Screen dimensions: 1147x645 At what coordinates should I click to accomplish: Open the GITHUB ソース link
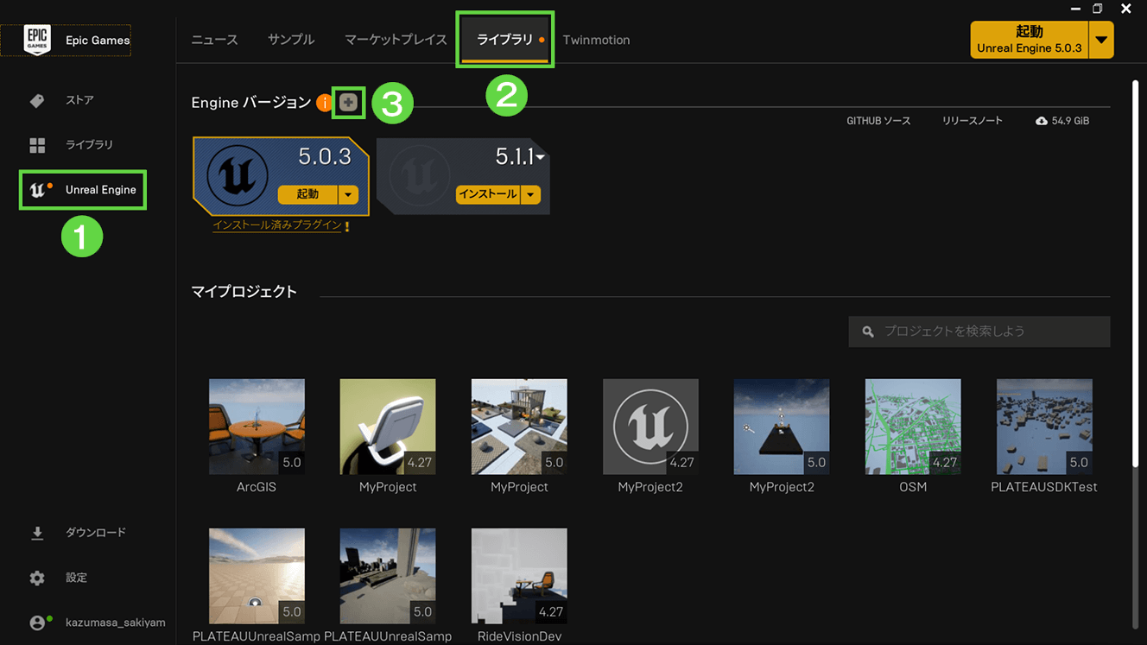(x=878, y=121)
